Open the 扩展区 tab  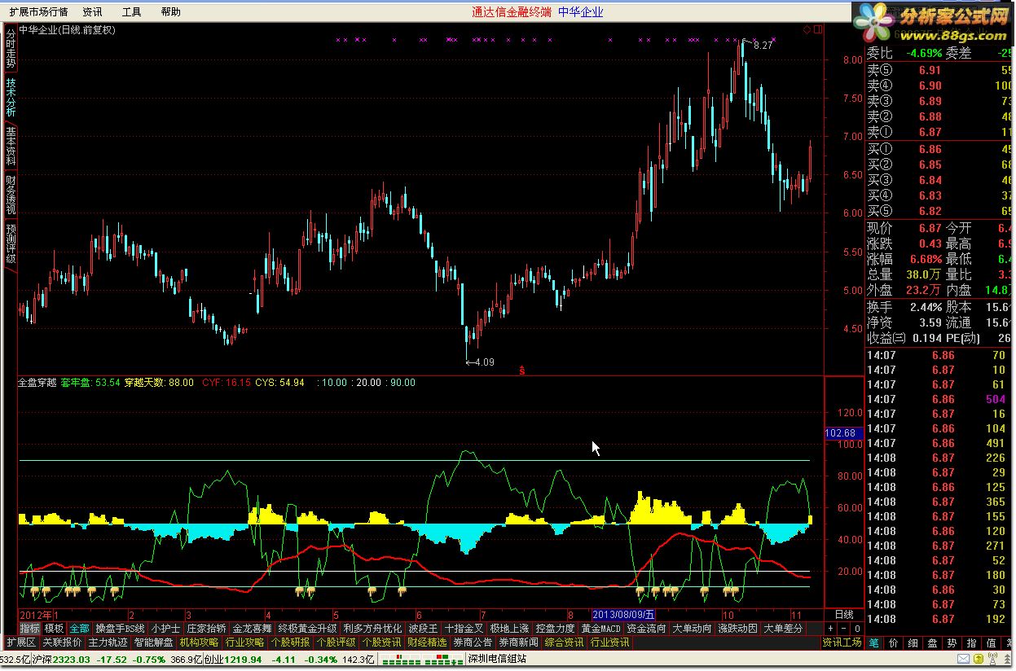pyautogui.click(x=20, y=642)
